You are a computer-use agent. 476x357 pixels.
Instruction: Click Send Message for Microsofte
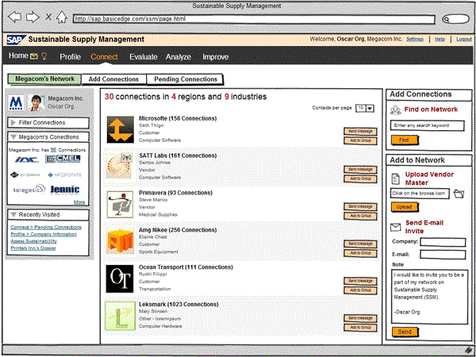[360, 131]
